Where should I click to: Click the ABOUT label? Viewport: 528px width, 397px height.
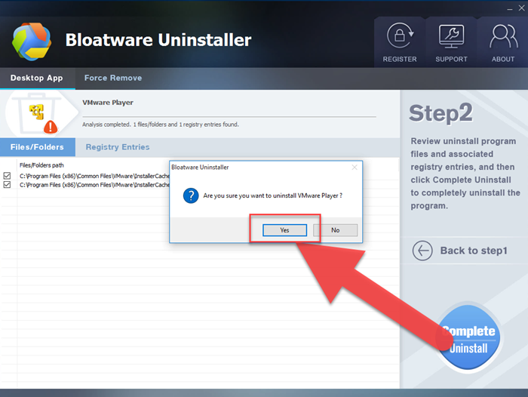point(503,60)
